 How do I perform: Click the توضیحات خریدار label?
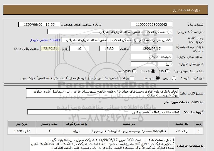click(x=190, y=146)
